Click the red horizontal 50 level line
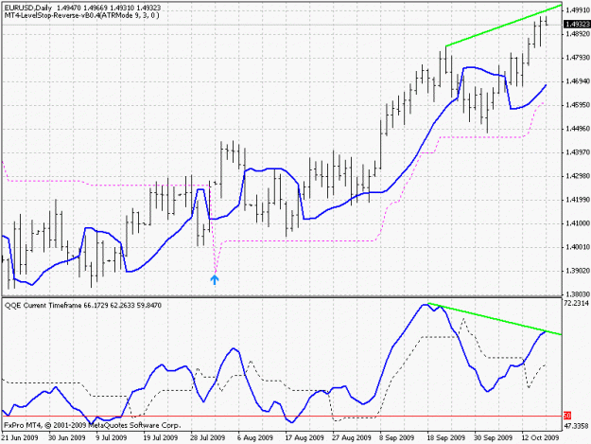This screenshot has height=444, width=591. click(282, 417)
